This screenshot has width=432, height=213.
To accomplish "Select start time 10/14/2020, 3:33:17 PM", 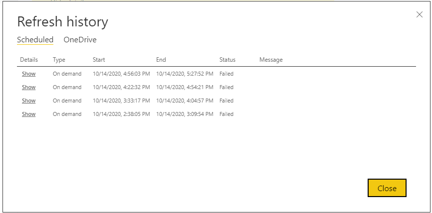I will 121,101.
